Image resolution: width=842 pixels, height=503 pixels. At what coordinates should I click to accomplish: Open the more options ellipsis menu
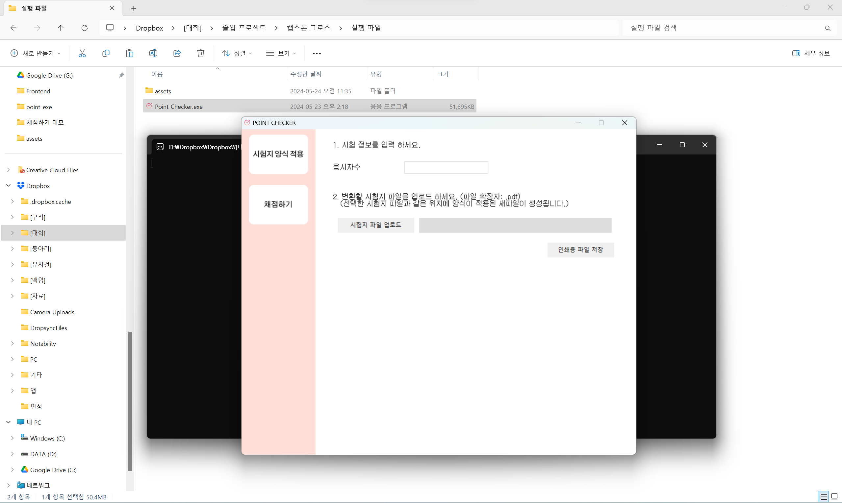click(317, 54)
